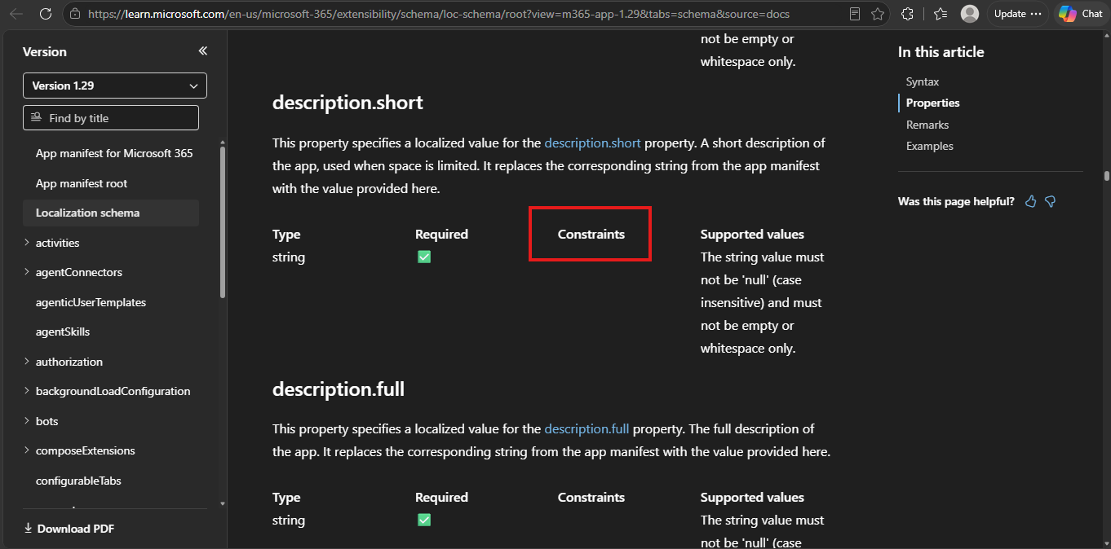
Task: Click the browser refresh icon
Action: (46, 14)
